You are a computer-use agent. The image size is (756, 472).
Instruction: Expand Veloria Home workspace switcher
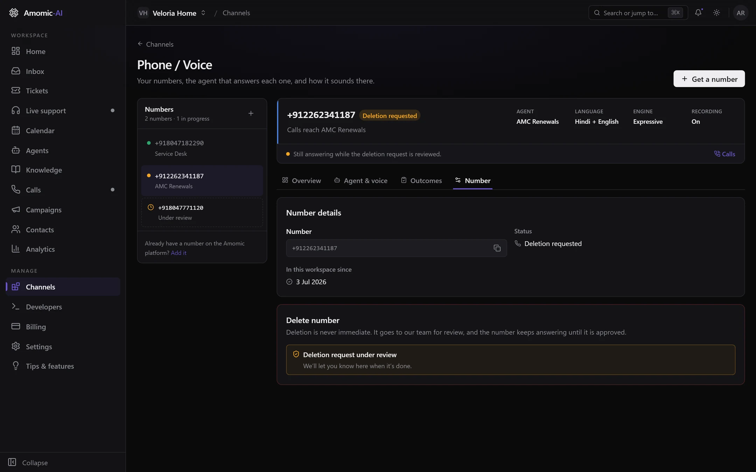tap(172, 13)
